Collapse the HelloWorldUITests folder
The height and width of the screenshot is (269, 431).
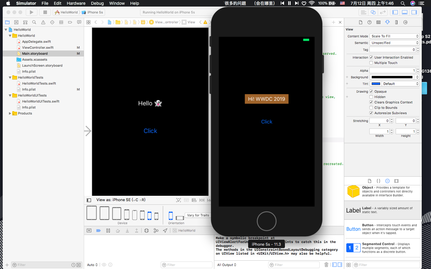(10, 95)
